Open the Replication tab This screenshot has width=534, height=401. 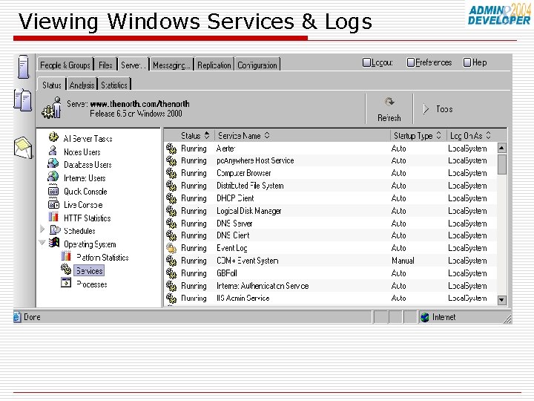(214, 65)
